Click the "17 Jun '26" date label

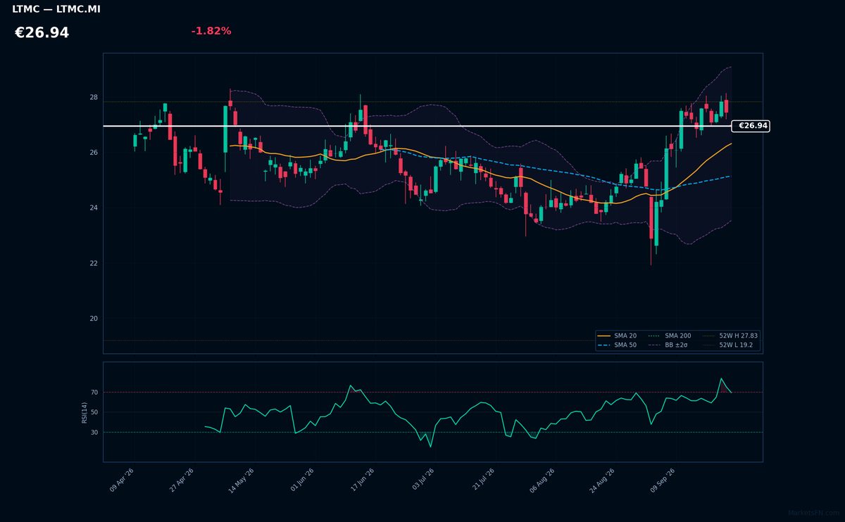362,480
